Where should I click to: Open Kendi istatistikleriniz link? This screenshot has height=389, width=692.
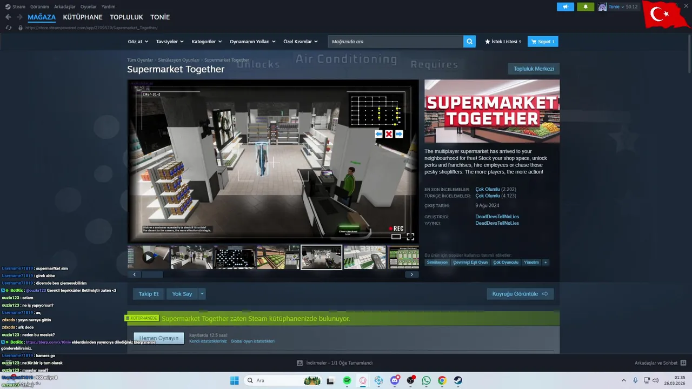pos(208,341)
